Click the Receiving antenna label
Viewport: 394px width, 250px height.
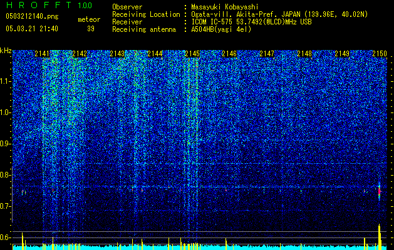click(x=144, y=29)
